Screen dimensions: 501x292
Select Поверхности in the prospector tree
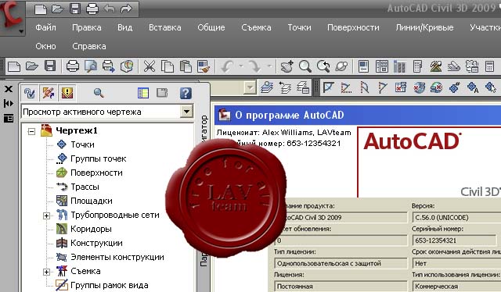click(x=96, y=173)
